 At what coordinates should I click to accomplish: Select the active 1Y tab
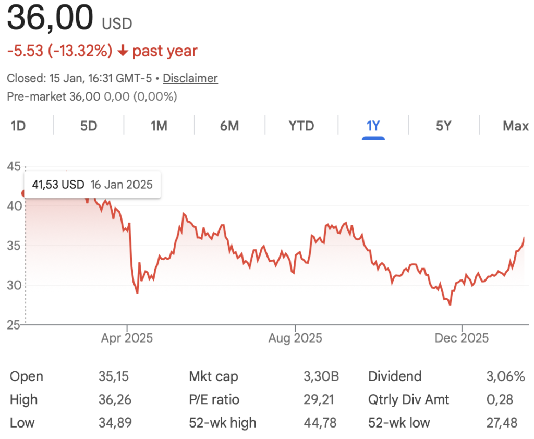tap(373, 126)
